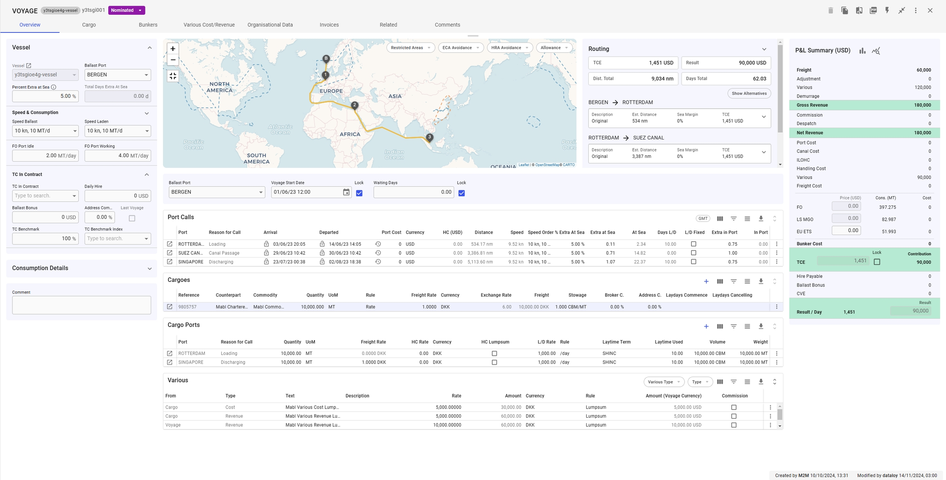This screenshot has height=480, width=946.
Task: Click the map zoom in plus button
Action: pos(173,49)
